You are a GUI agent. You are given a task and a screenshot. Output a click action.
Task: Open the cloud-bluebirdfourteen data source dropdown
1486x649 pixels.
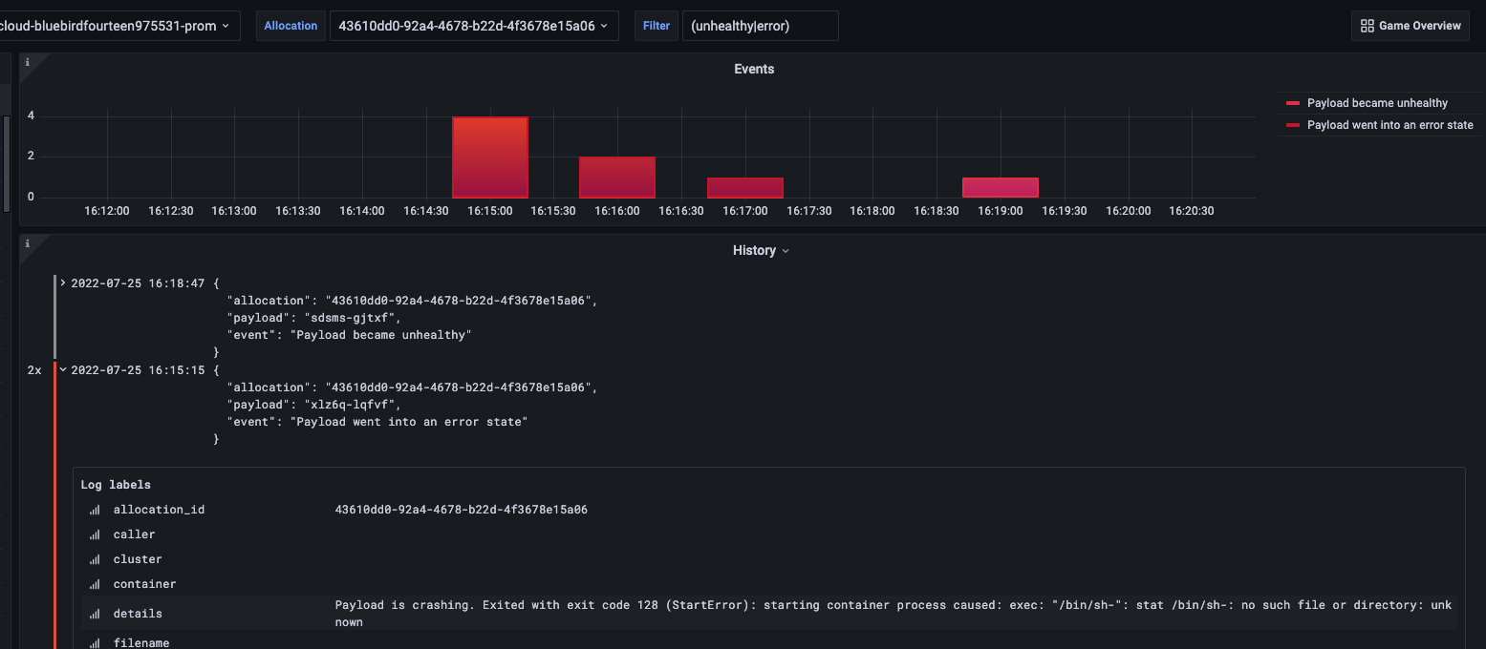point(117,26)
